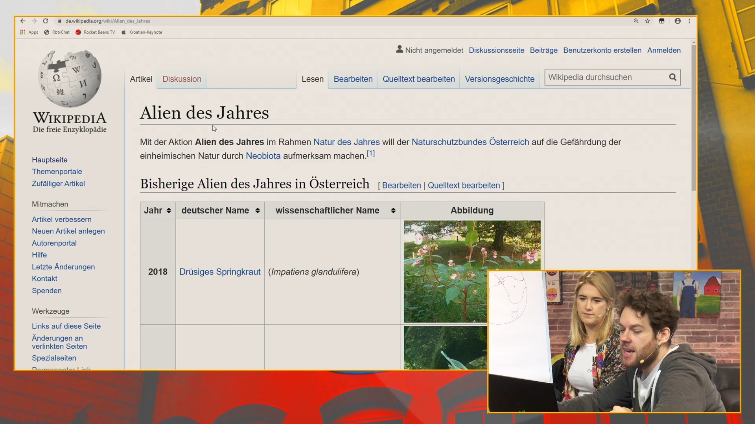Open the browser profile avatar icon
The image size is (755, 424).
678,21
